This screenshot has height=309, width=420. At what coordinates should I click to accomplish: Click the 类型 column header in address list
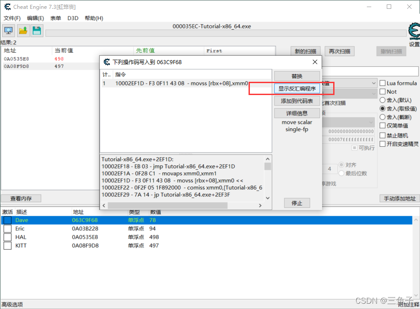(134, 212)
